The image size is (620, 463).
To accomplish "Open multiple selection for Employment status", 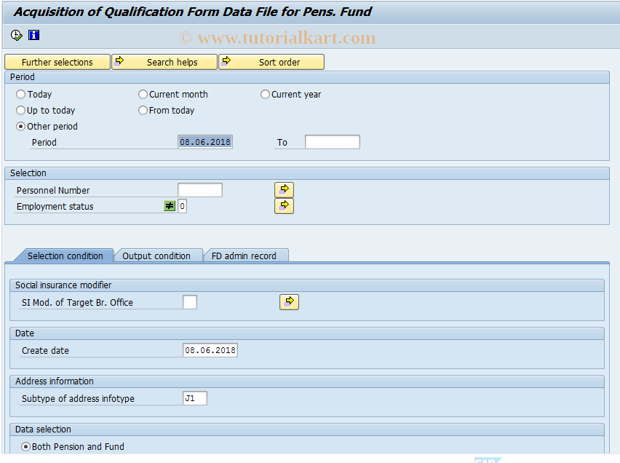I will tap(284, 205).
